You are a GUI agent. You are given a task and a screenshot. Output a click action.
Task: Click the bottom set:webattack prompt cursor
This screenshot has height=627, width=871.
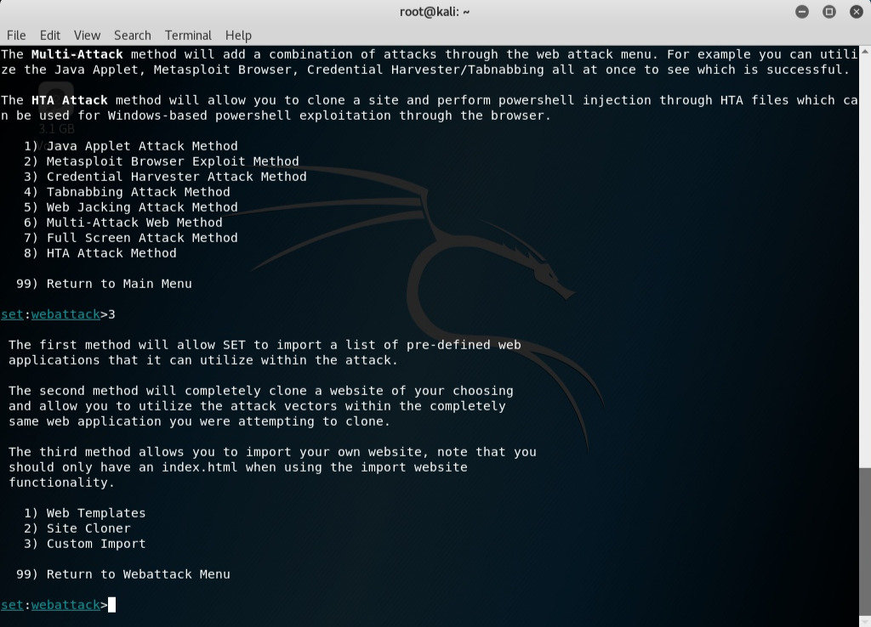pos(111,605)
